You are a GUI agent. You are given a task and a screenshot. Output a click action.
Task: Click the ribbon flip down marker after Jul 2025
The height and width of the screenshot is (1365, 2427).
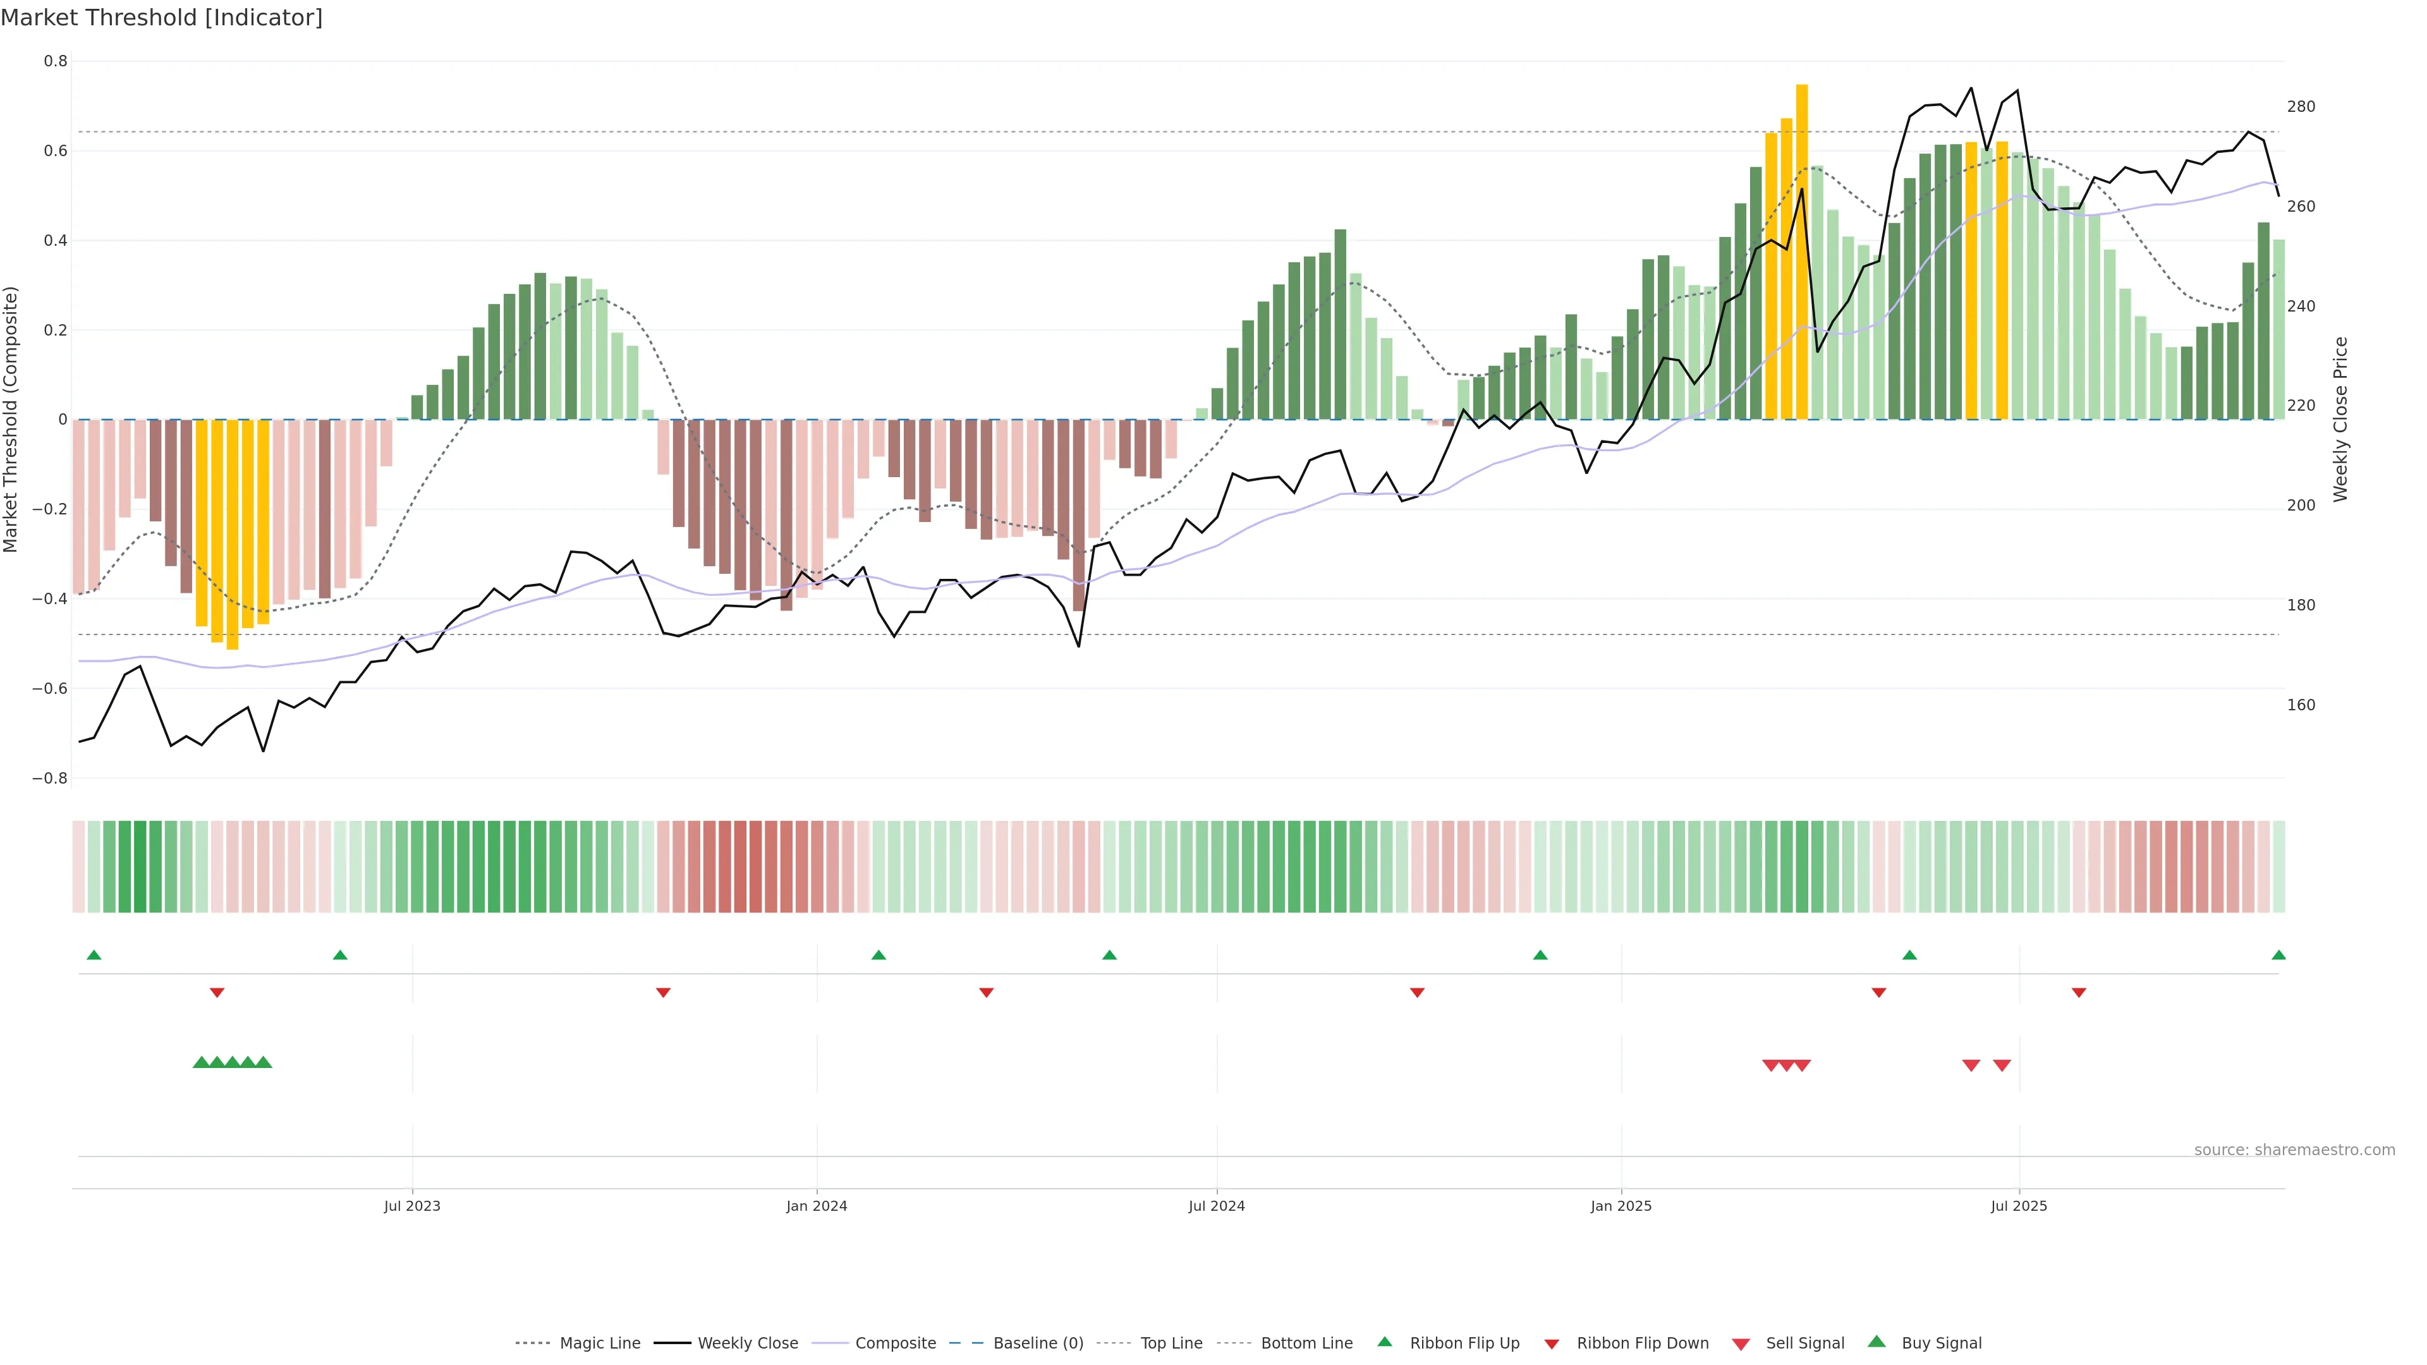2078,993
